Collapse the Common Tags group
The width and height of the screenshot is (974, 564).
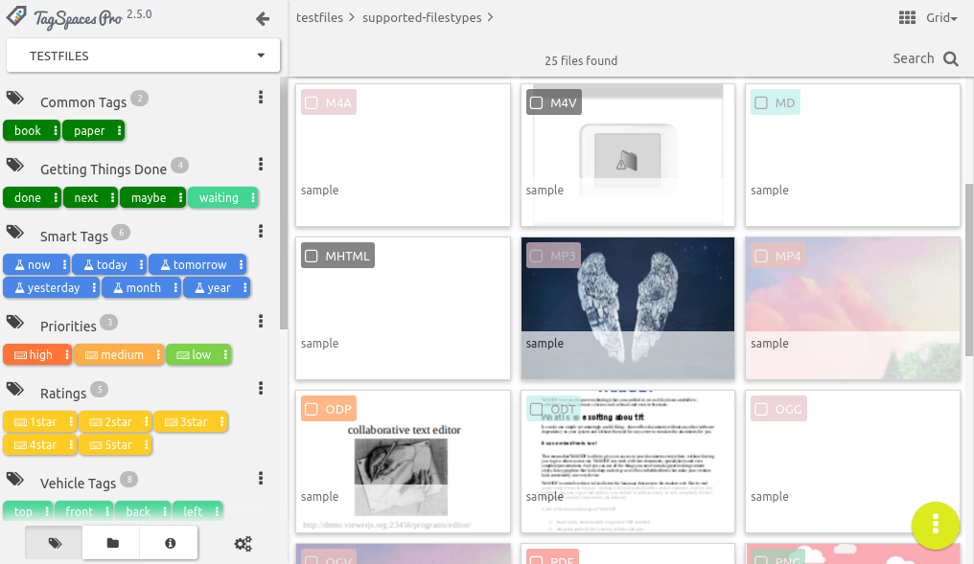point(83,102)
